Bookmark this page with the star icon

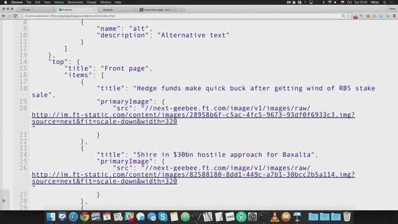[348, 16]
